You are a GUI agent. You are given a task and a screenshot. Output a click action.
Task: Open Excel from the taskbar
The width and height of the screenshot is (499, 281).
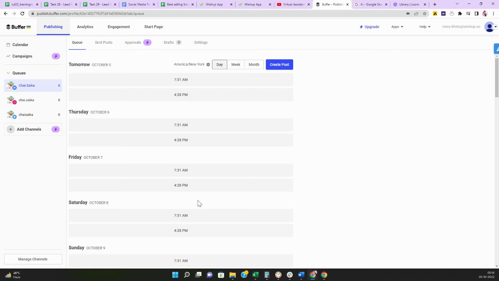coord(255,275)
